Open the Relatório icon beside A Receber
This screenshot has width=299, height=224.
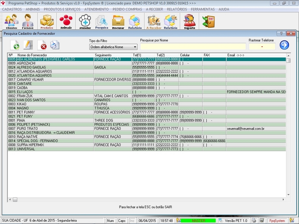pyautogui.click(x=170, y=21)
